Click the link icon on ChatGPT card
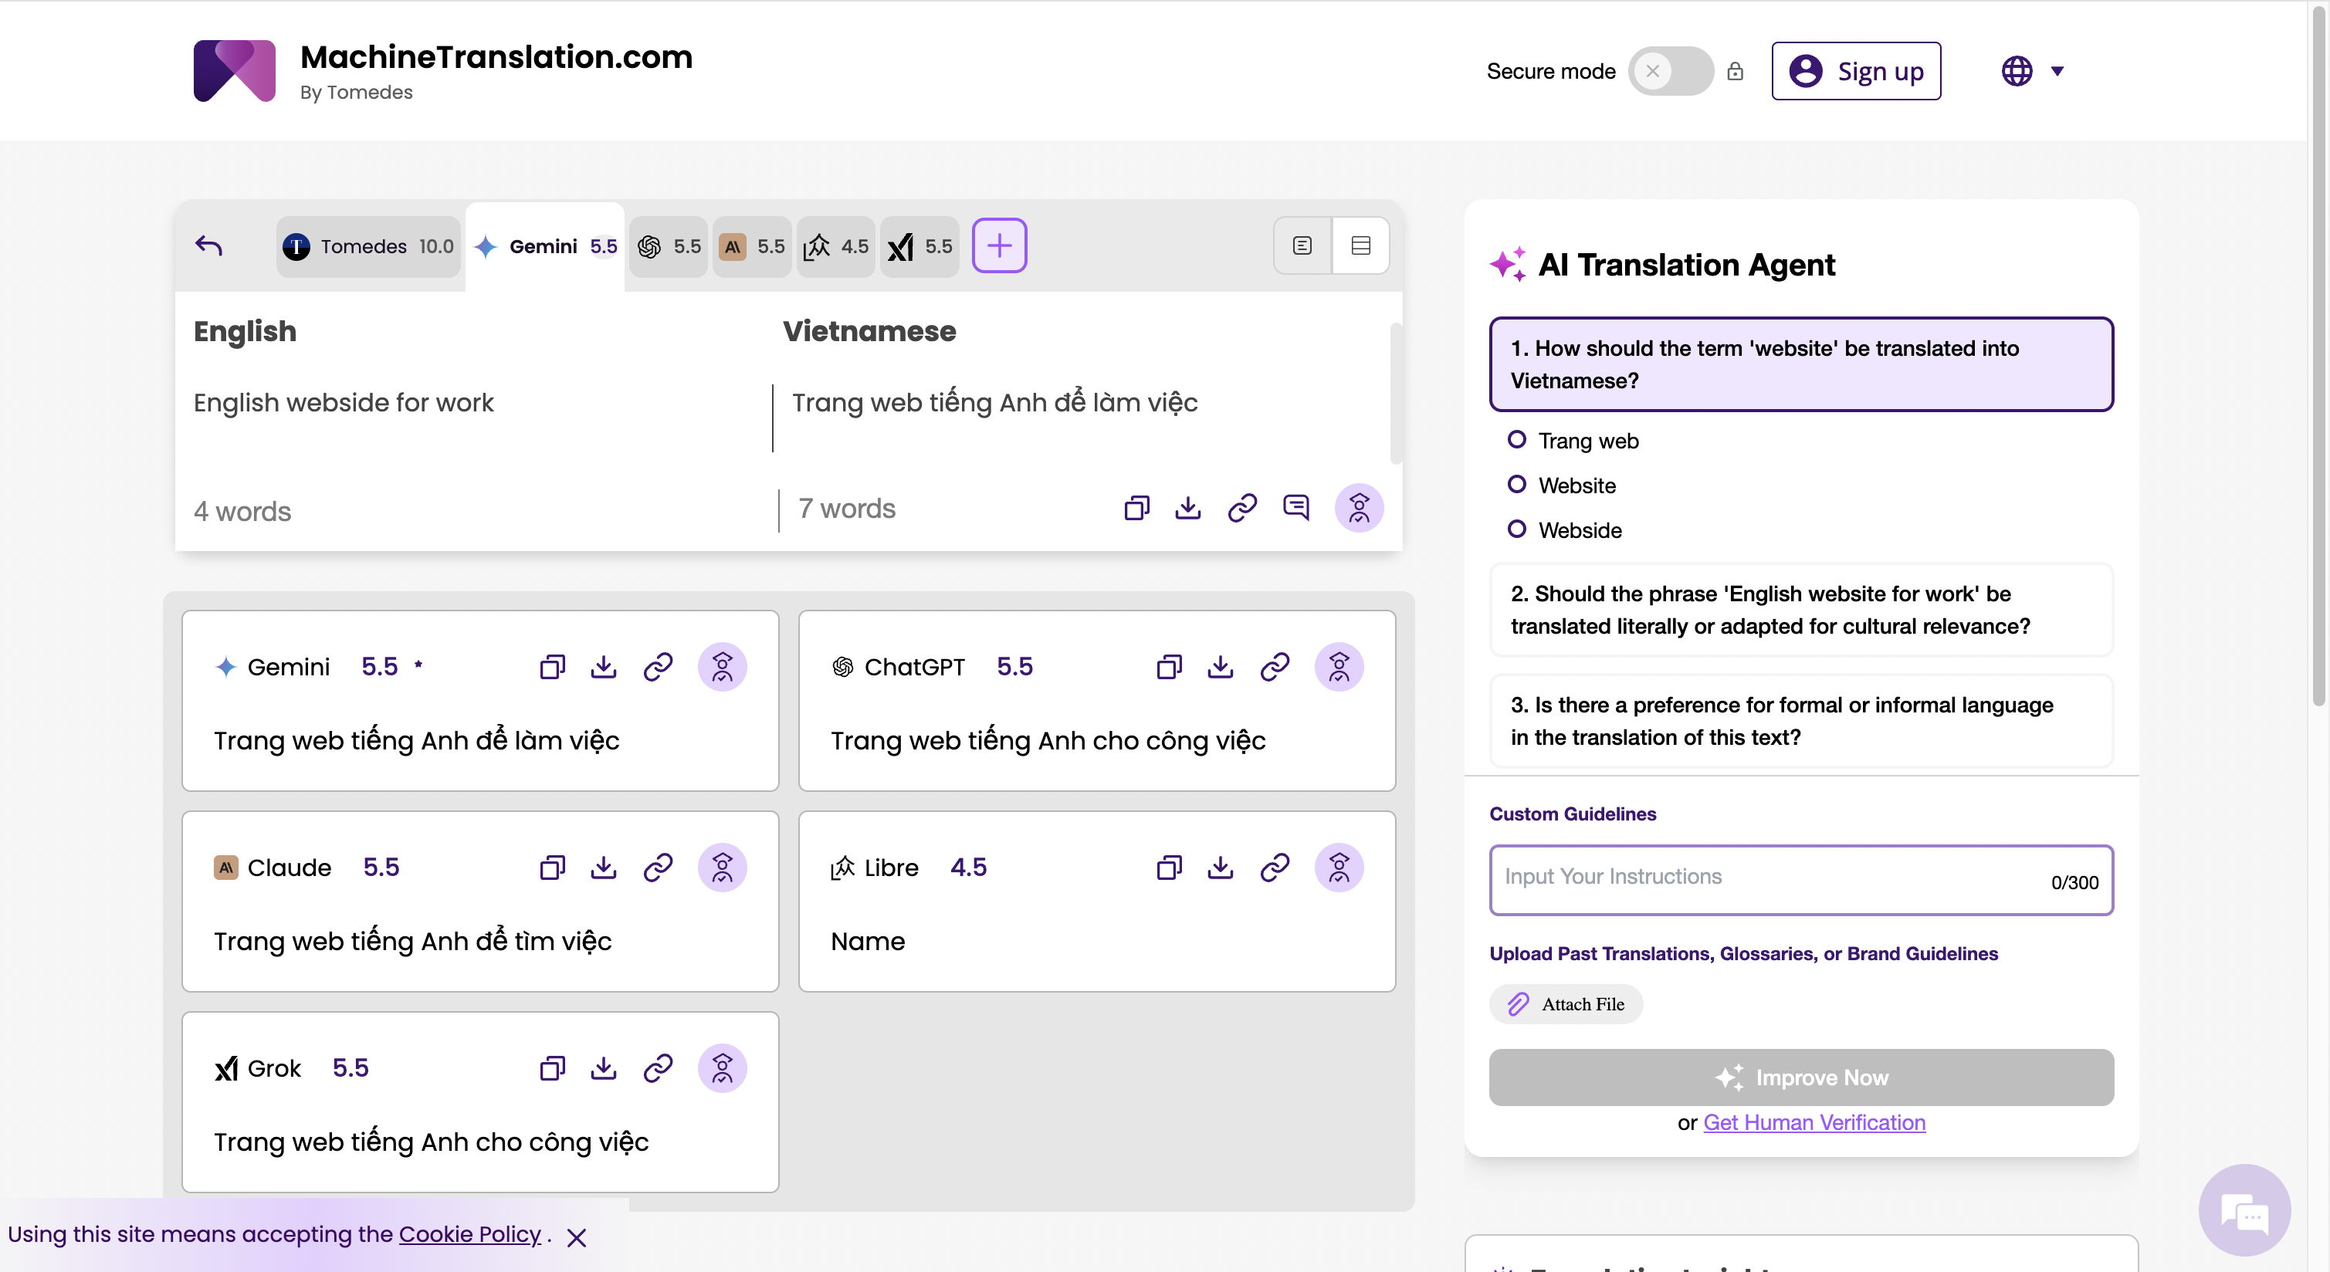This screenshot has height=1272, width=2330. pos(1275,667)
